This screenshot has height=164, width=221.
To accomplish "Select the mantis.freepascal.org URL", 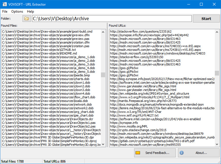I will (x=162, y=101).
